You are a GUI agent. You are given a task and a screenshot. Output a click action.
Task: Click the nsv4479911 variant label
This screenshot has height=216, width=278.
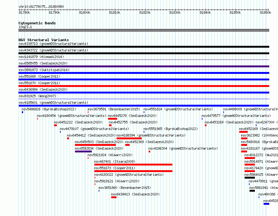coord(263,181)
